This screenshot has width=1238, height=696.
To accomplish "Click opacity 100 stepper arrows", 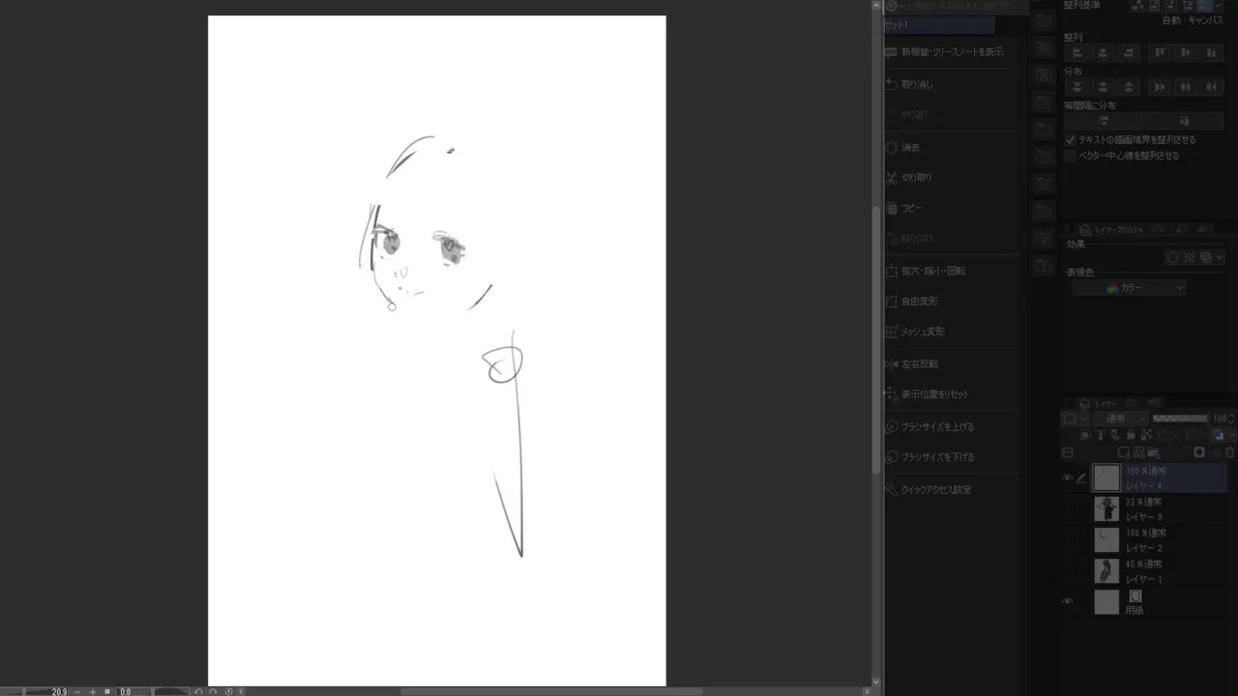I will (x=1229, y=419).
